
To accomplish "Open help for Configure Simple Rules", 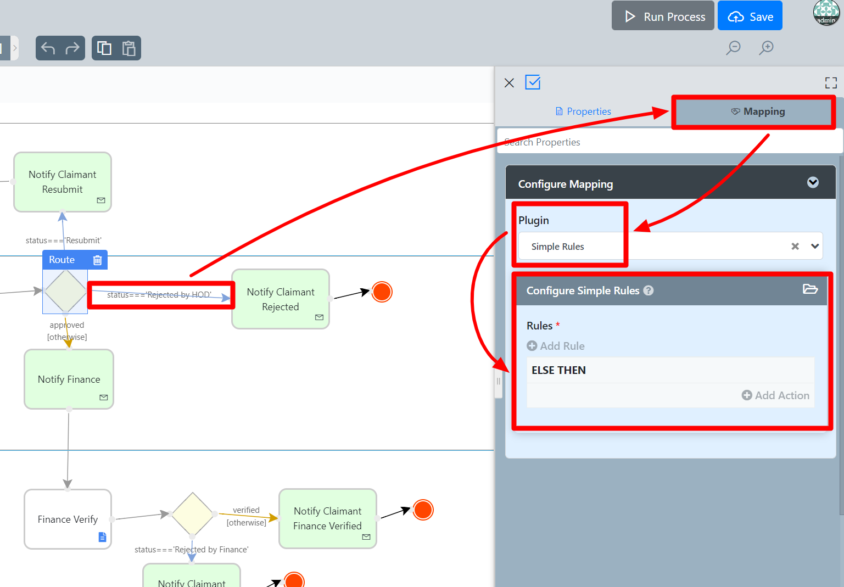I will 649,290.
